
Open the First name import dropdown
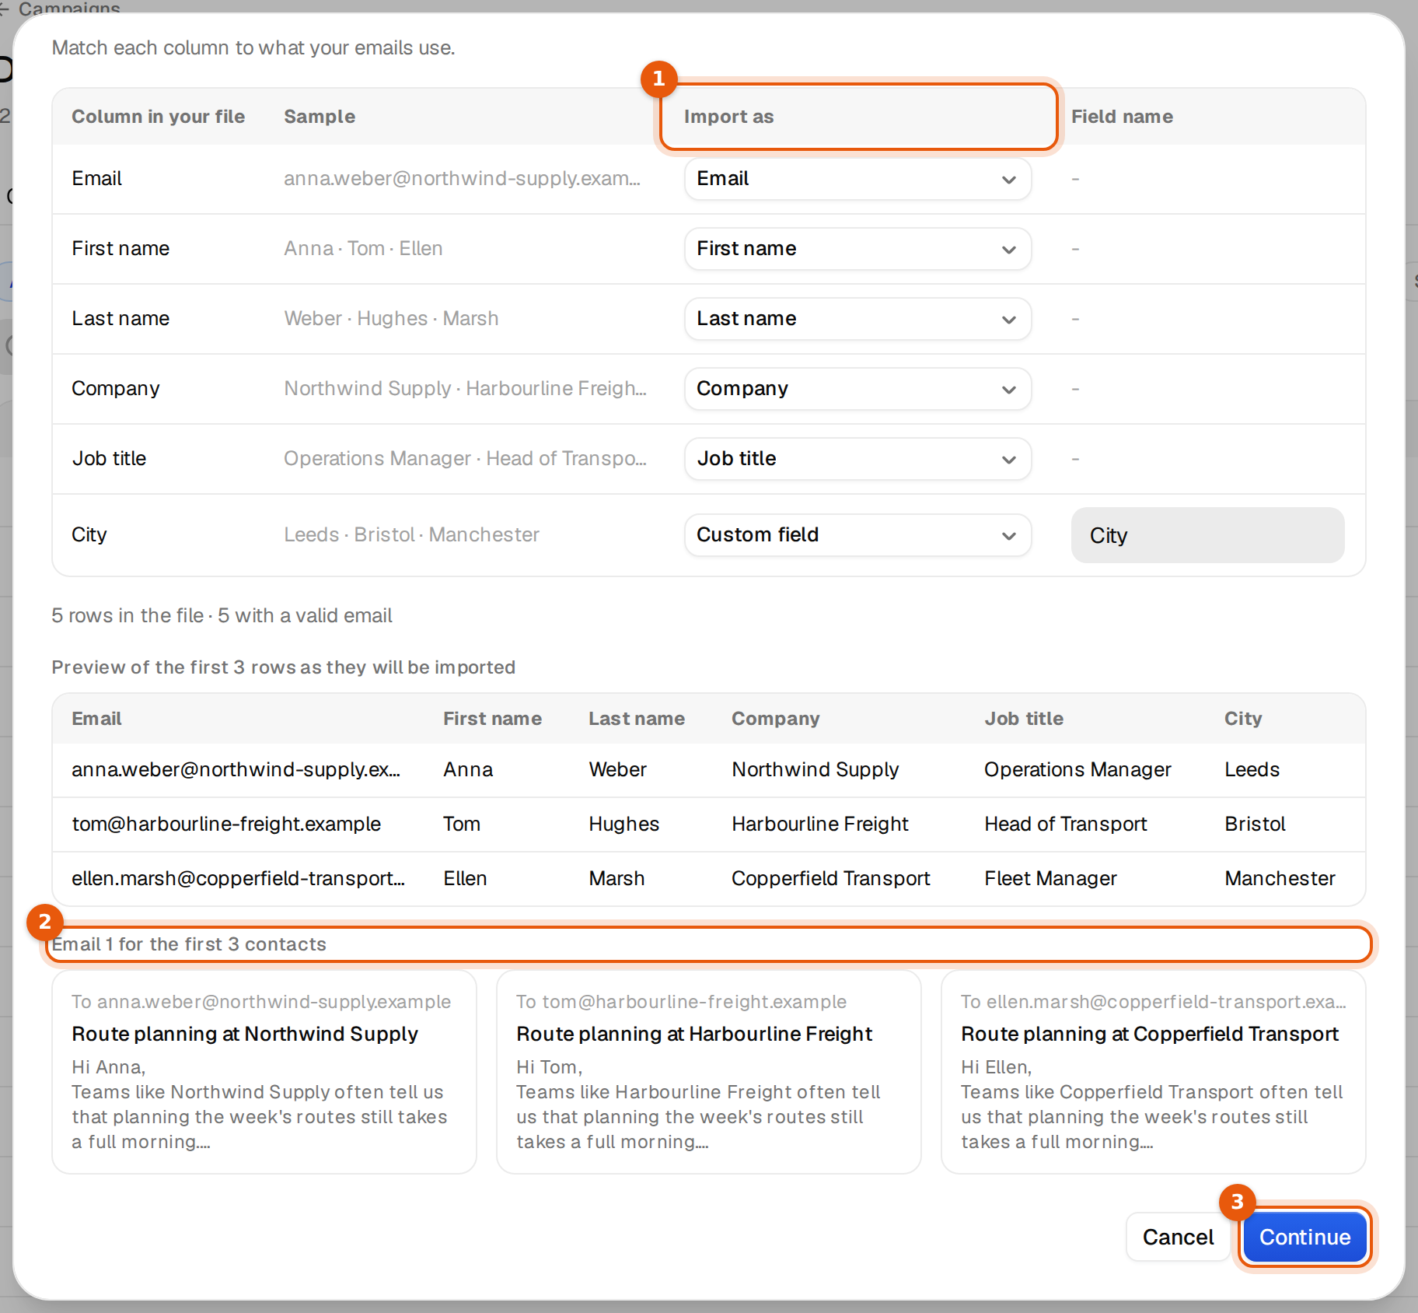857,249
